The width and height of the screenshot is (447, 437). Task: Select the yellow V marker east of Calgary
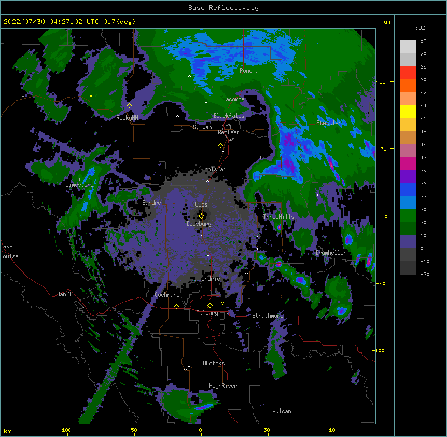[x=222, y=303]
